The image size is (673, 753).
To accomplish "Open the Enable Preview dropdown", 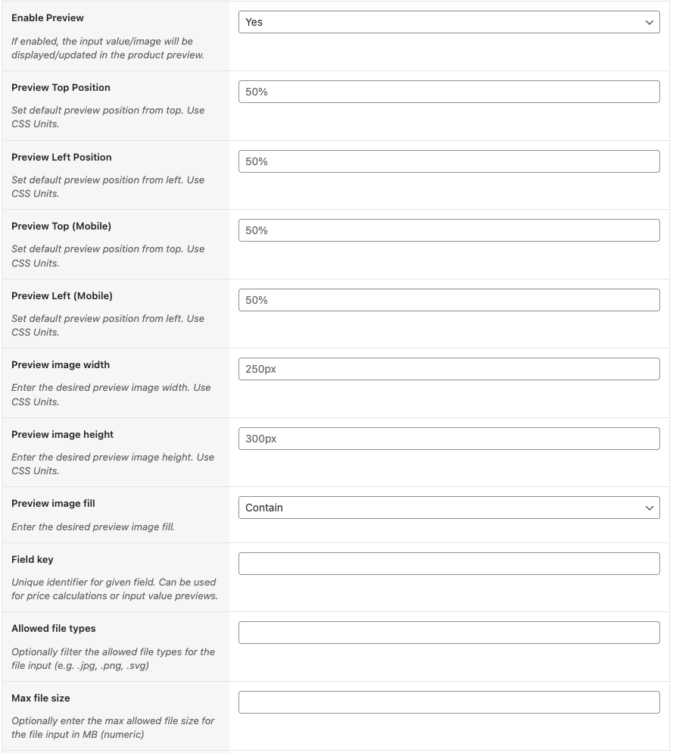I will (449, 22).
